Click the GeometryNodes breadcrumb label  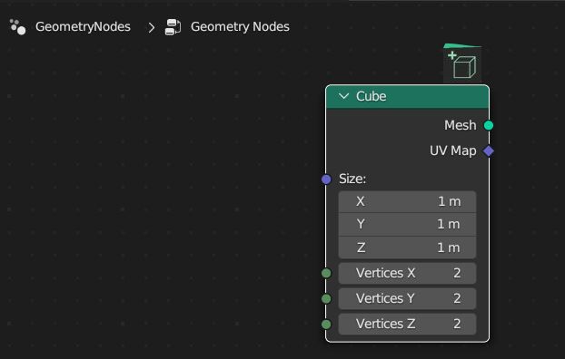83,26
